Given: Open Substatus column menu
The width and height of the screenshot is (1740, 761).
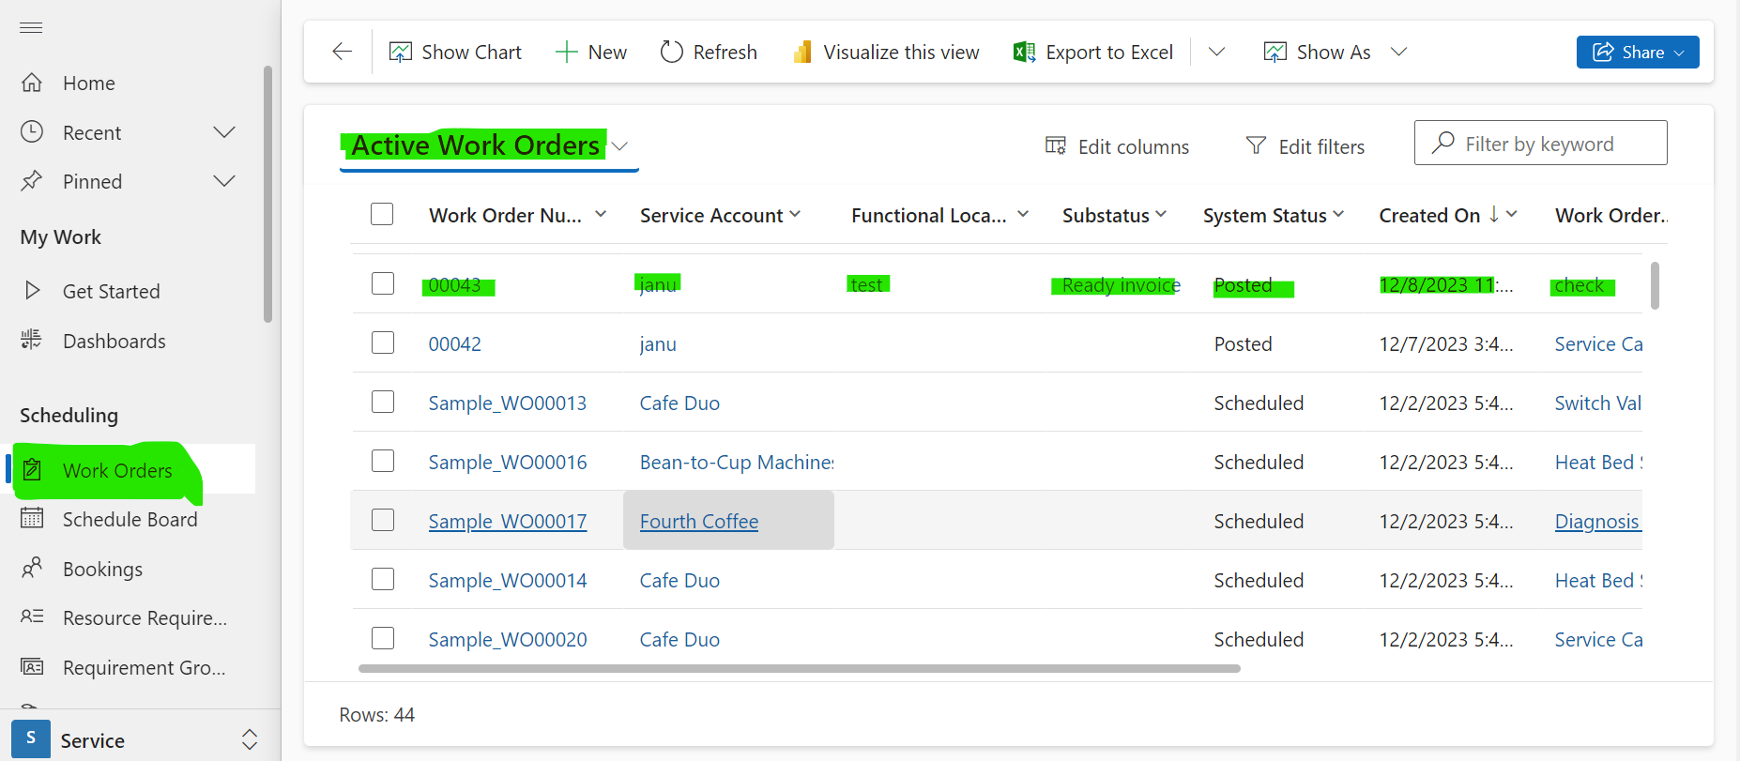Looking at the screenshot, I should [x=1161, y=215].
